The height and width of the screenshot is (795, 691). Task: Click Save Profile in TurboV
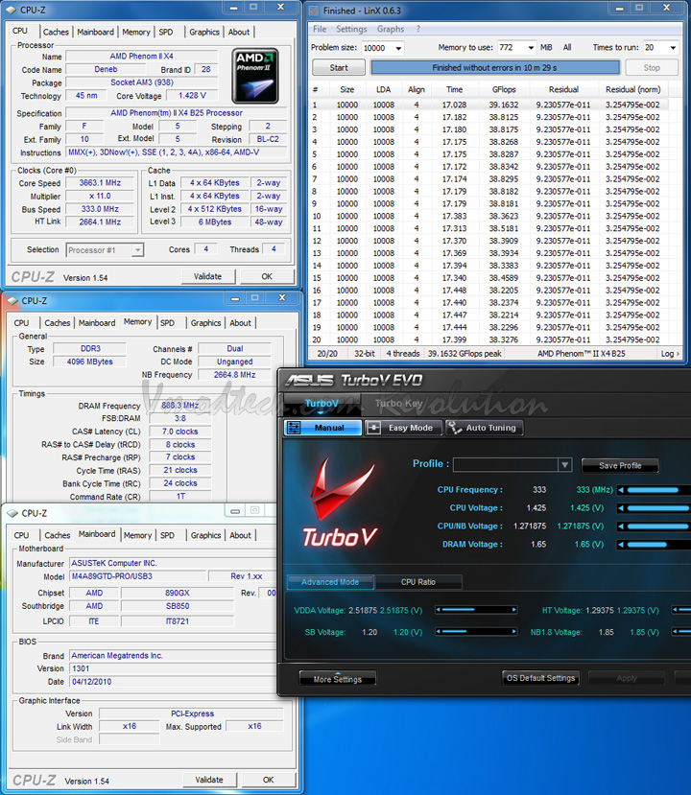point(620,465)
